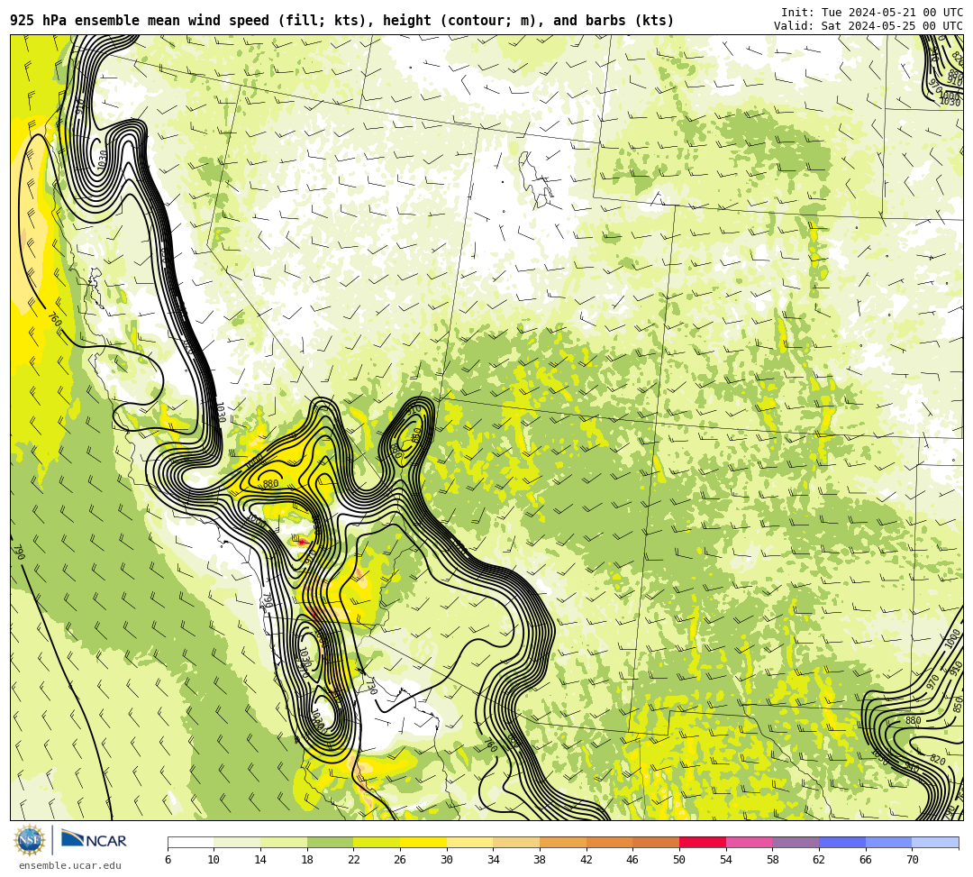Pick the periwinkle 66–70 kts colorbar segment

click(888, 842)
